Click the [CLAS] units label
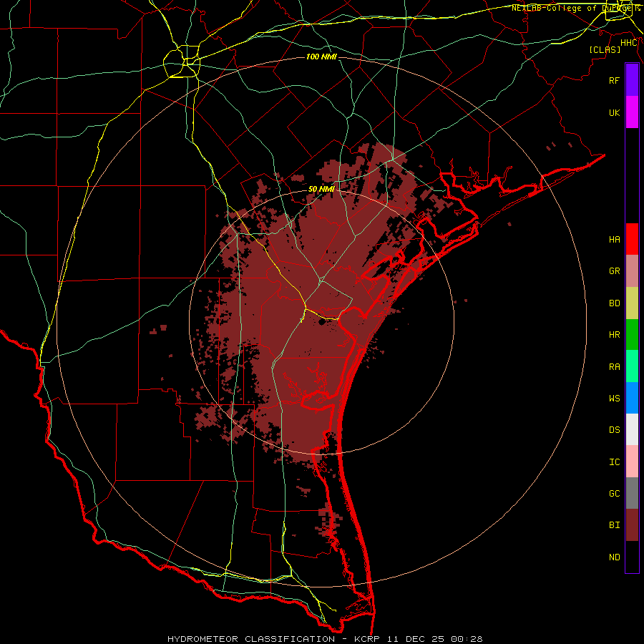644x644 pixels. tap(605, 49)
